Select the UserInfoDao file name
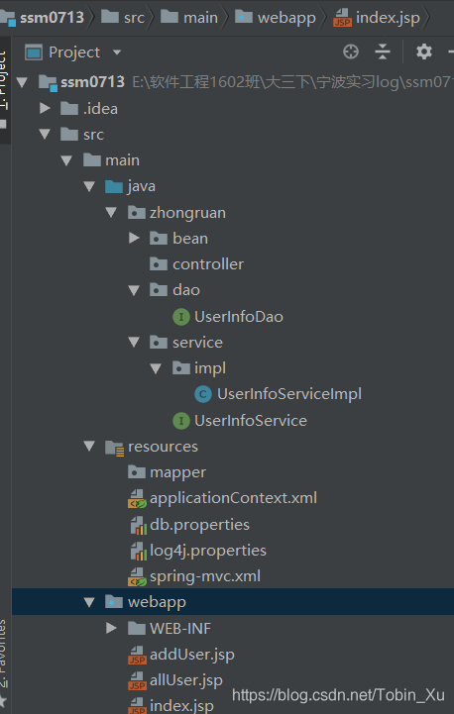Screen dimensions: 454x714 [x=239, y=317]
